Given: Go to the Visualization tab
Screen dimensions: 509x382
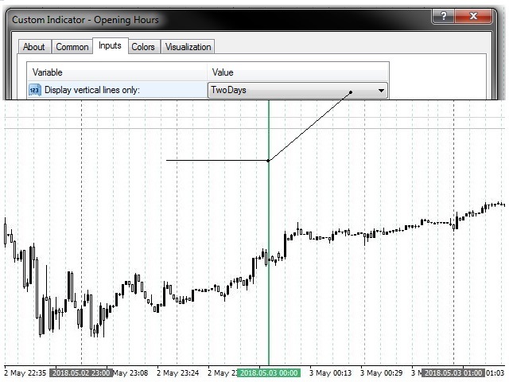Looking at the screenshot, I should coord(188,47).
